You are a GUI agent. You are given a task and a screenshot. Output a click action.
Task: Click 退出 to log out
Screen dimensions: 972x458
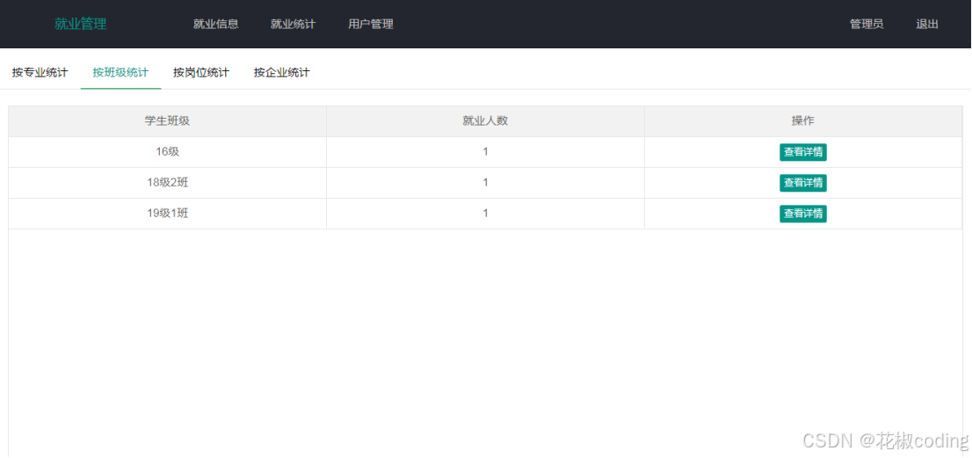pyautogui.click(x=927, y=24)
